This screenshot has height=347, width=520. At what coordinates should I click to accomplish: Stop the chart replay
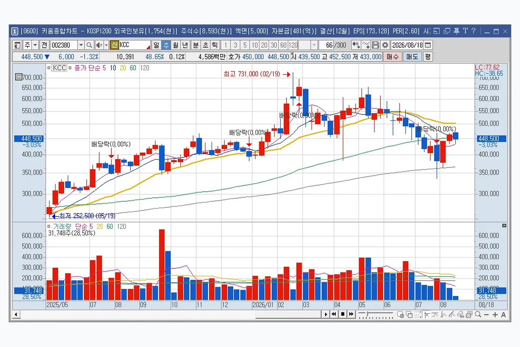coord(342,314)
